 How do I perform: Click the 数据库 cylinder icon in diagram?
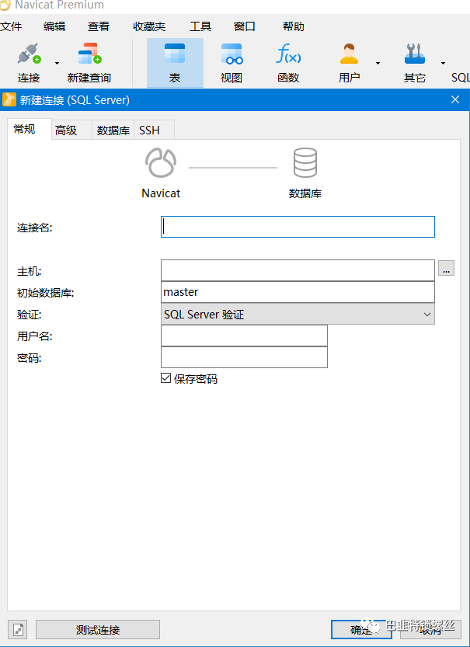click(305, 162)
